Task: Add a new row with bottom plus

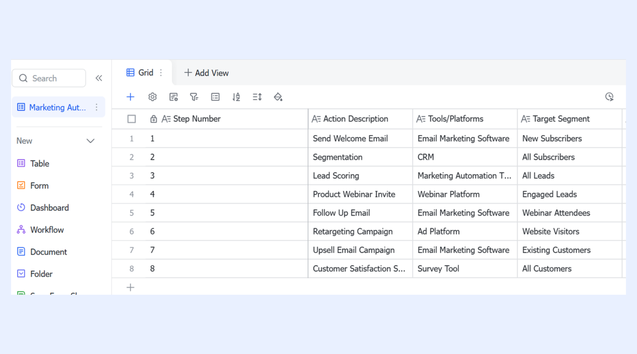Action: tap(130, 287)
